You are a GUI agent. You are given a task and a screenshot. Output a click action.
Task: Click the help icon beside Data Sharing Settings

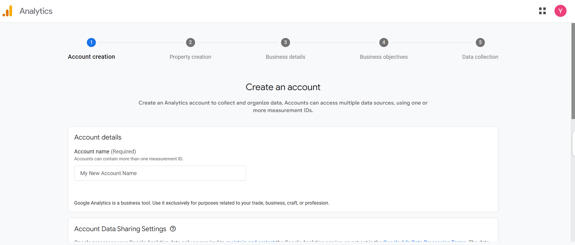pos(173,229)
